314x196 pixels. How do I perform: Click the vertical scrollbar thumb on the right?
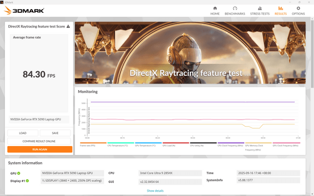coord(312,53)
